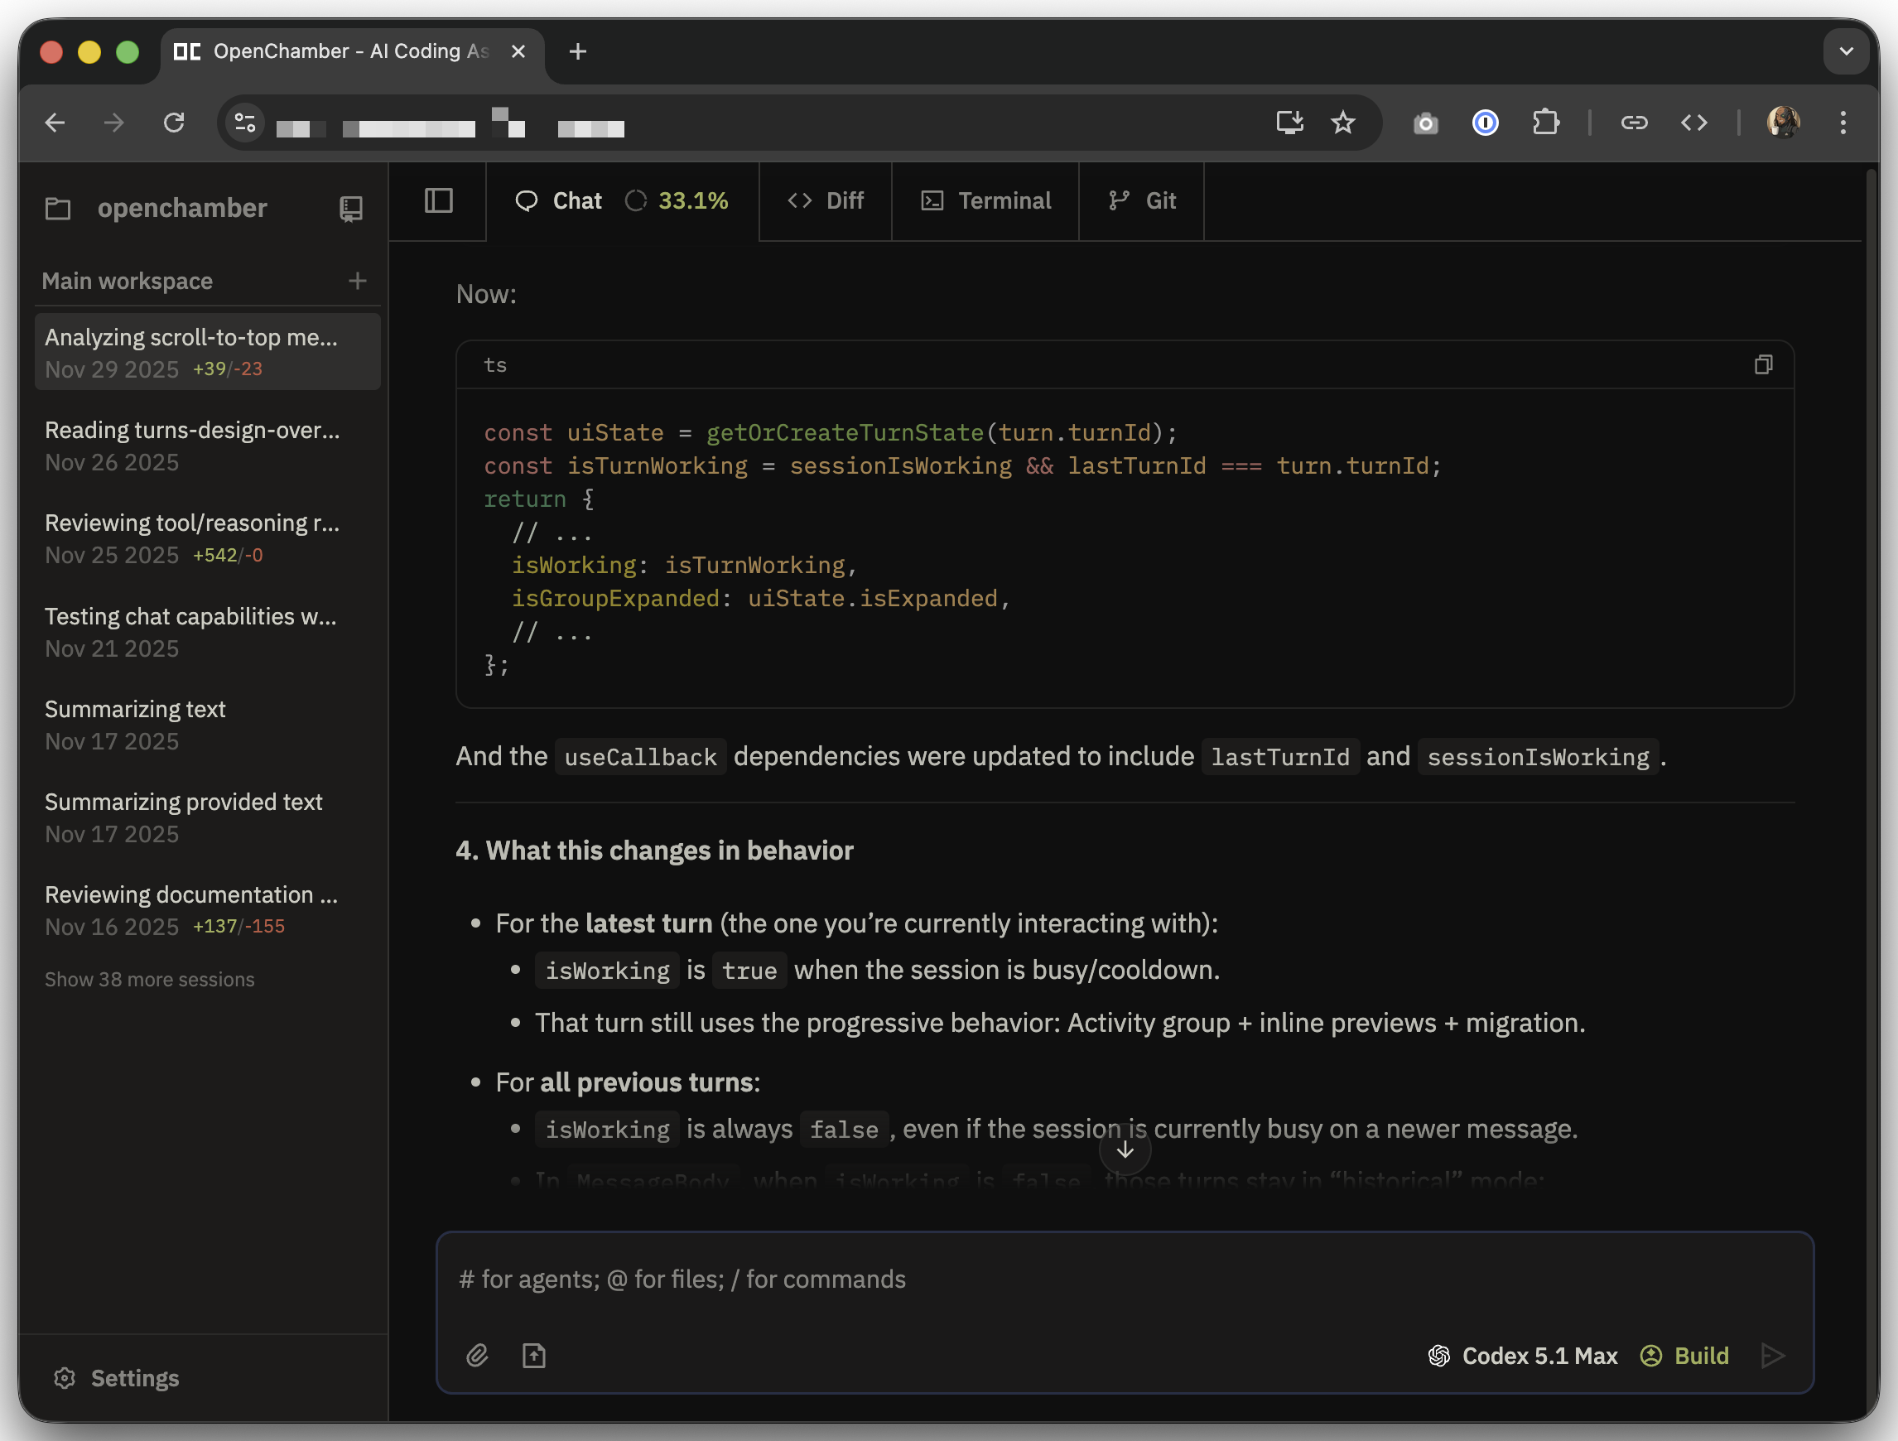Go back in browser history

pyautogui.click(x=55, y=123)
